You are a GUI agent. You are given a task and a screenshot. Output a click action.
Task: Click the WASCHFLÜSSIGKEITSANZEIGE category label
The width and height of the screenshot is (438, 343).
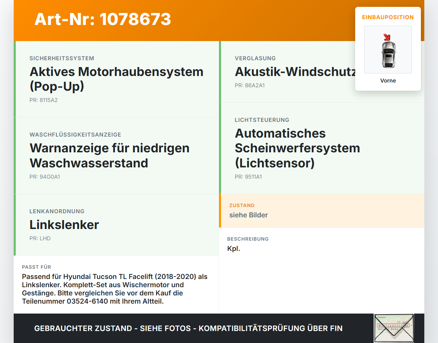(x=75, y=135)
